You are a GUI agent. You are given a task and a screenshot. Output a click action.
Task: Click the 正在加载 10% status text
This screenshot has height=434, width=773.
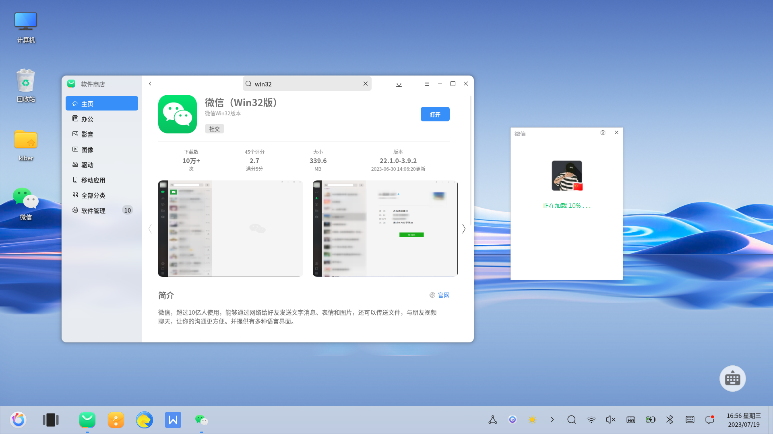click(x=567, y=205)
